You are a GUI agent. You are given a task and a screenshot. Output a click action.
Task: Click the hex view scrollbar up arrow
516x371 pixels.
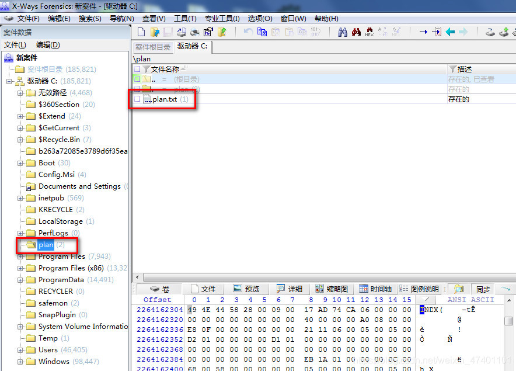tap(509, 300)
